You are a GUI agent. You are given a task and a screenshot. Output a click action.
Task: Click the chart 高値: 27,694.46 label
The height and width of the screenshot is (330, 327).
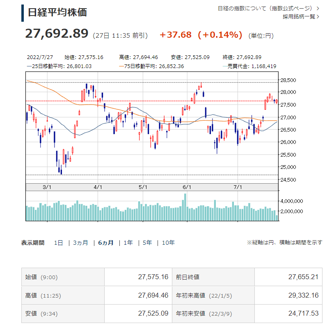click(x=138, y=57)
